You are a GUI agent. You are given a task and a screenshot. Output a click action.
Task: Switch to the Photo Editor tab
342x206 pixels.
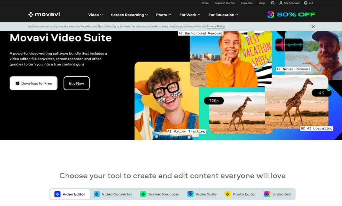(240, 194)
